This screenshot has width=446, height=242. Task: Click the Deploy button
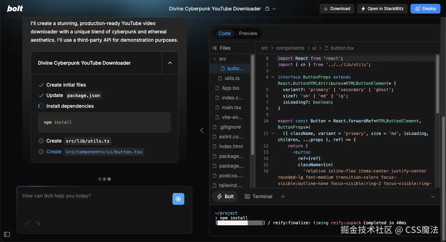[x=425, y=9]
